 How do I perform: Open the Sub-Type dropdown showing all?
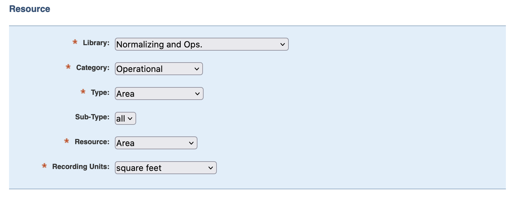tap(126, 118)
